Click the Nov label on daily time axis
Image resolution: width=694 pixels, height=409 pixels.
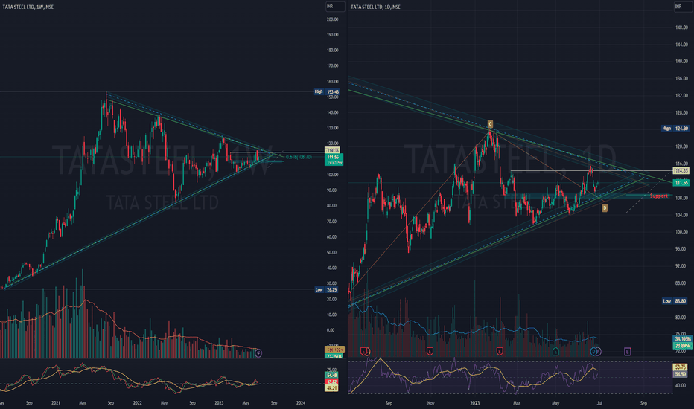[430, 403]
